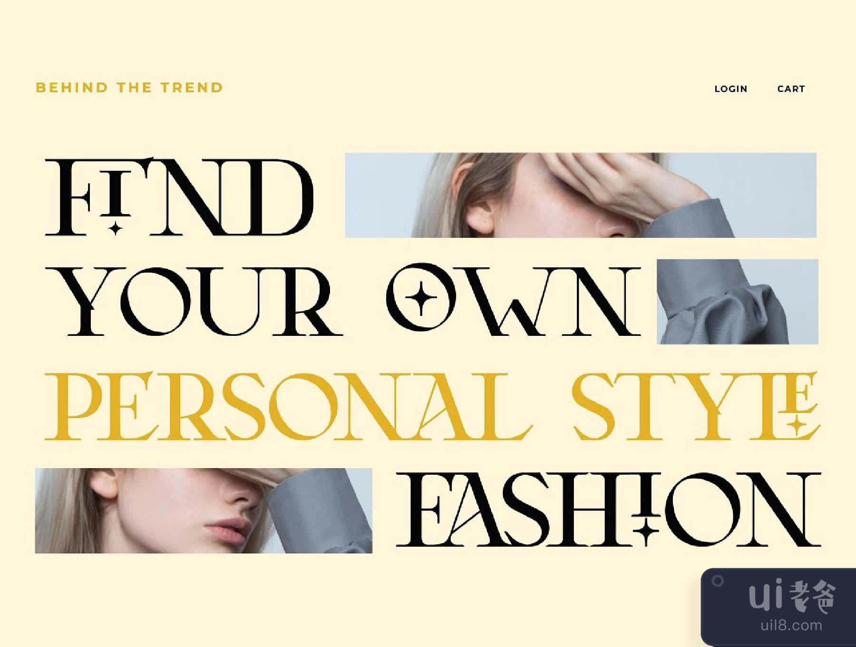Open the LOGIN link
The height and width of the screenshot is (647, 856).
pyautogui.click(x=731, y=89)
